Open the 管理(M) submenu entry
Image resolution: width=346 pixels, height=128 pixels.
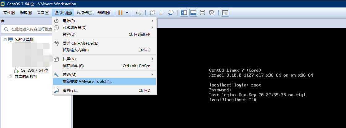pos(105,75)
